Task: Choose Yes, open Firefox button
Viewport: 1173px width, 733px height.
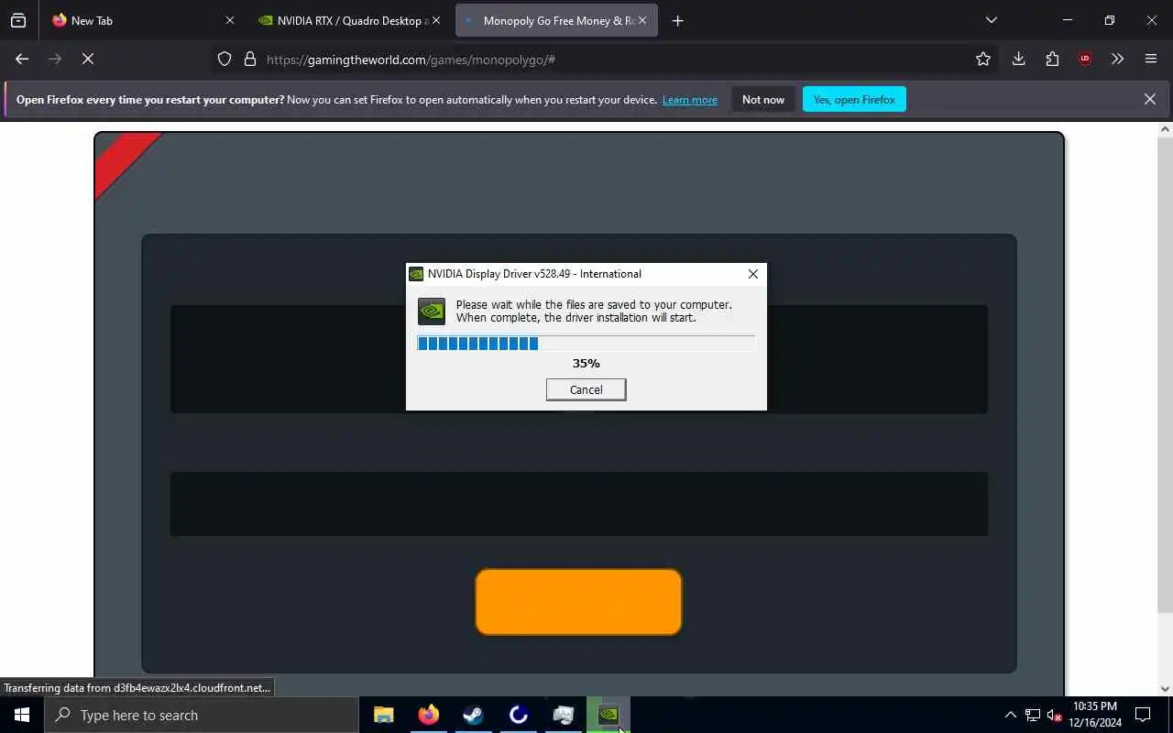Action: (x=854, y=99)
